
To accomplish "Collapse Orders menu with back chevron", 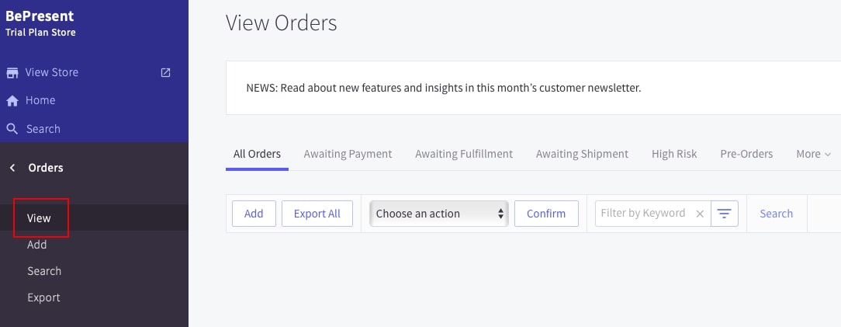I will [x=12, y=168].
